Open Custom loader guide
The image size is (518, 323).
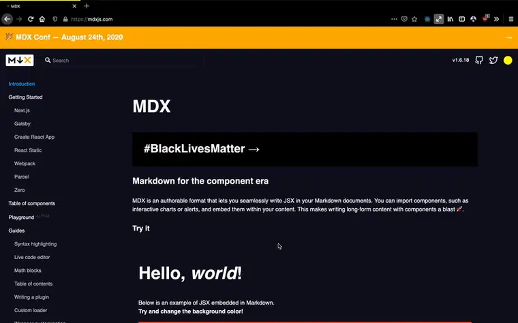click(x=31, y=310)
